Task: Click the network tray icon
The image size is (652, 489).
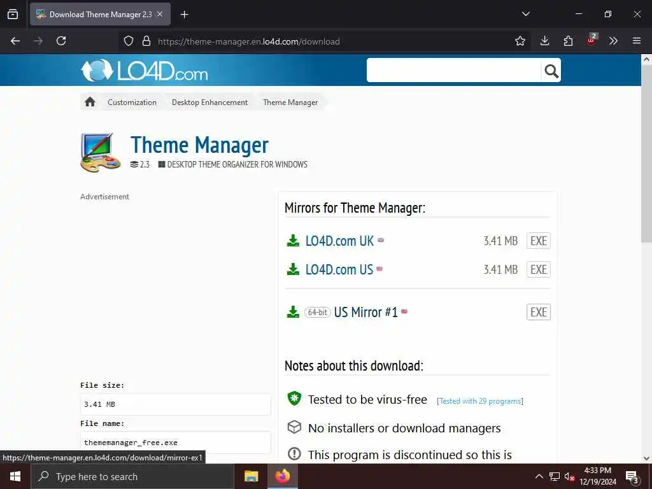Action: pyautogui.click(x=555, y=476)
